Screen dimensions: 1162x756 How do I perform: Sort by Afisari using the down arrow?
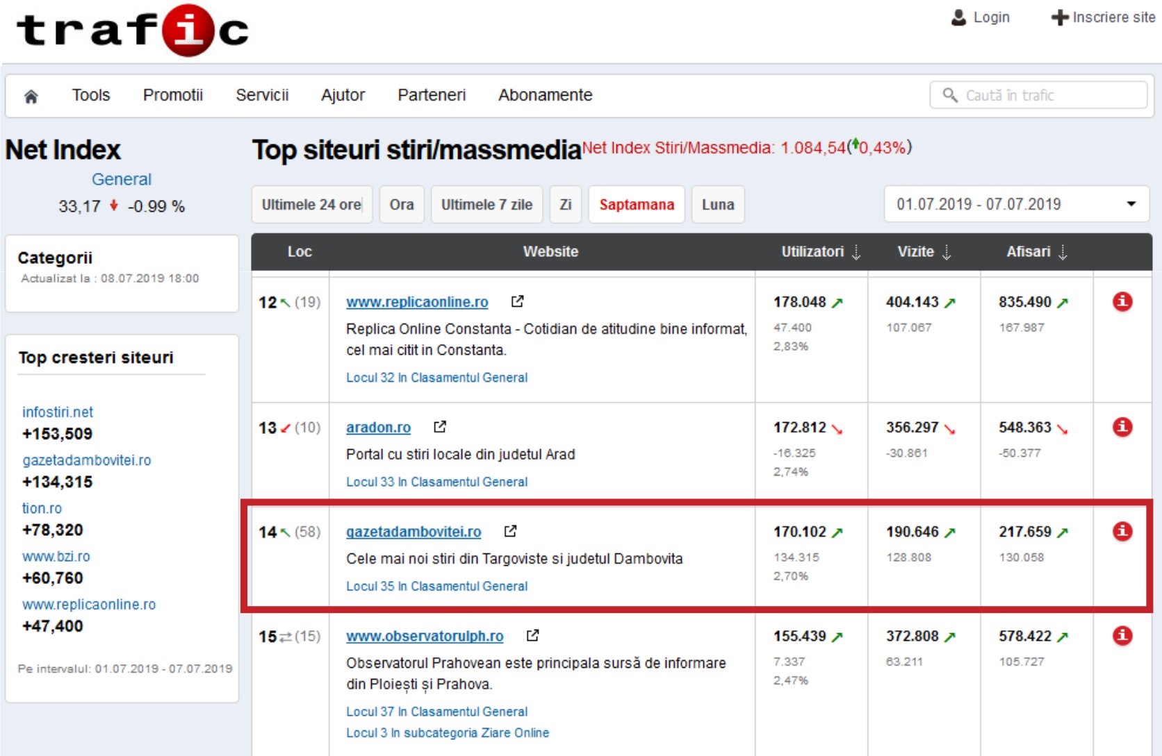coord(1063,252)
